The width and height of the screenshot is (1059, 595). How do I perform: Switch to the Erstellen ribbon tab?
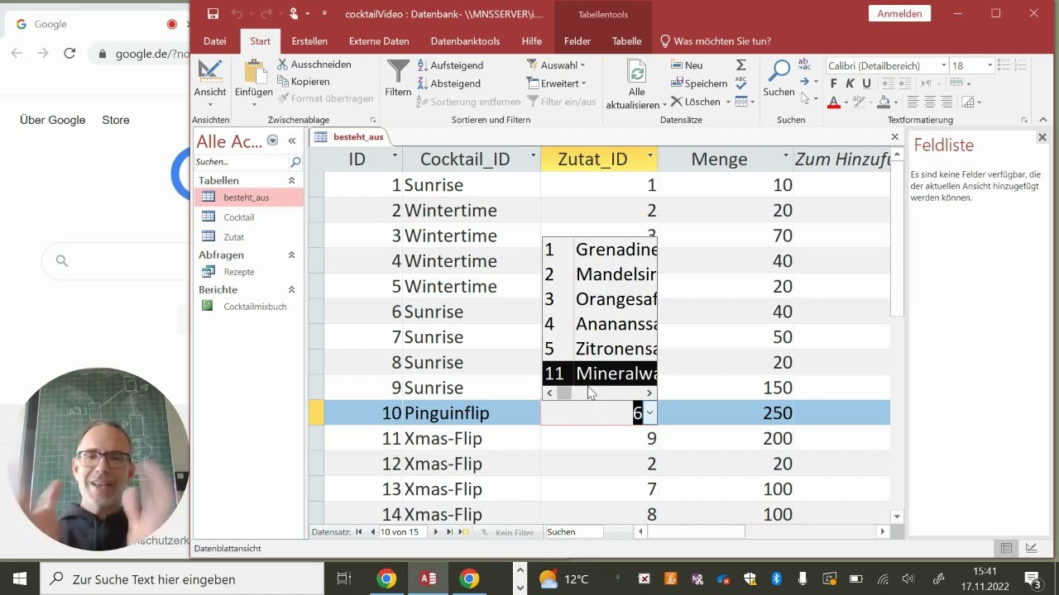[309, 41]
